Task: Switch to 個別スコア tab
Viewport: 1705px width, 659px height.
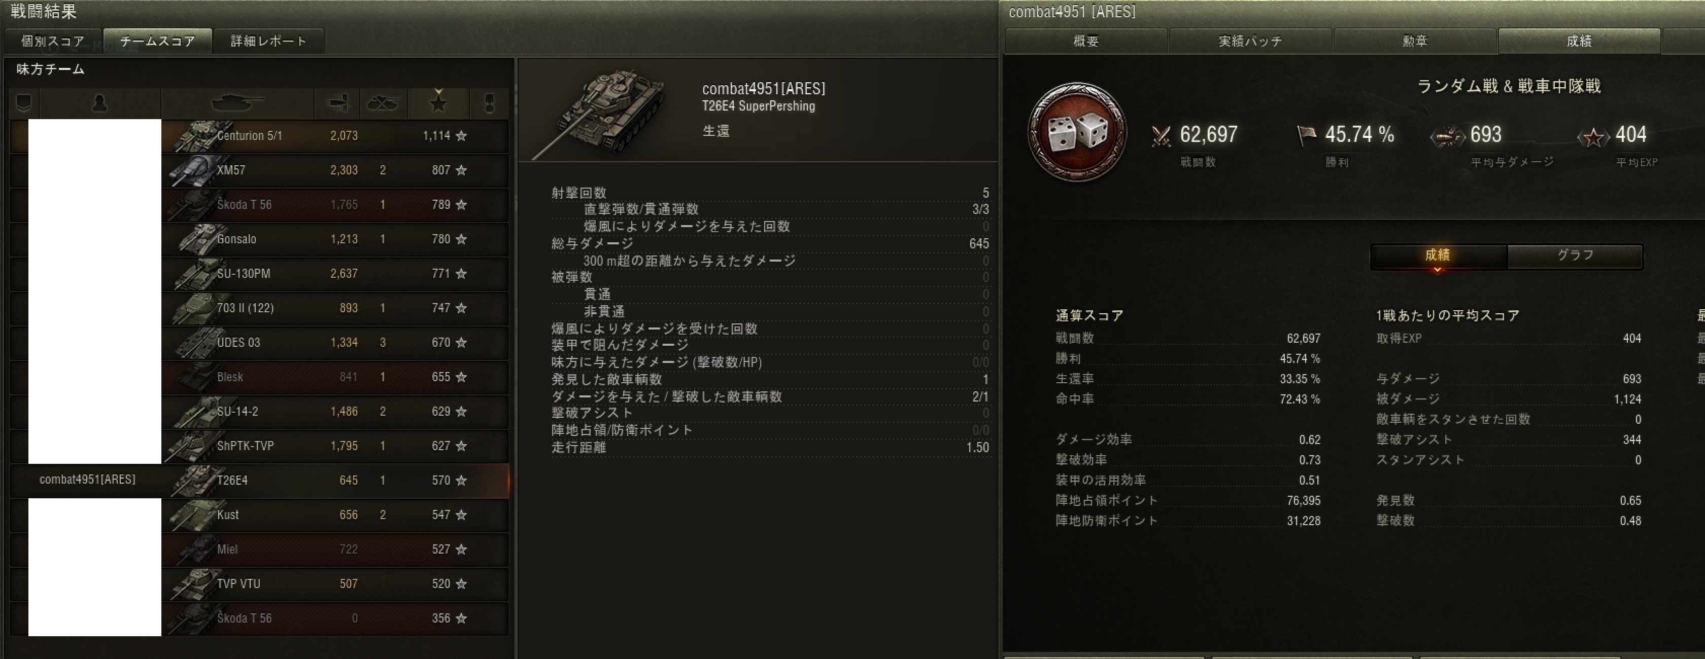Action: (53, 41)
